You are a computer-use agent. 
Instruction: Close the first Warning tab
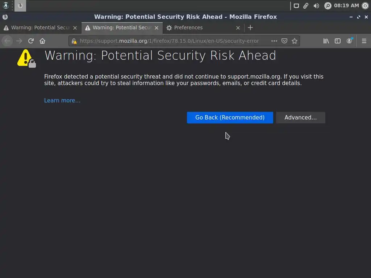(x=75, y=28)
